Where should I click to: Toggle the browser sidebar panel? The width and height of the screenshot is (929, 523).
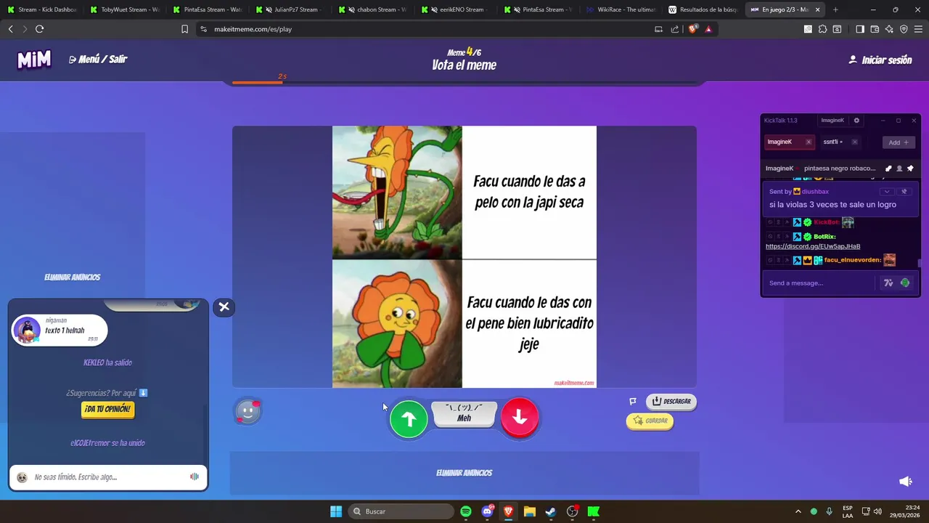(860, 29)
